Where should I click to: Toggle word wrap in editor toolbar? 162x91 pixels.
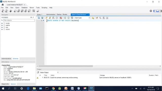tap(107, 18)
